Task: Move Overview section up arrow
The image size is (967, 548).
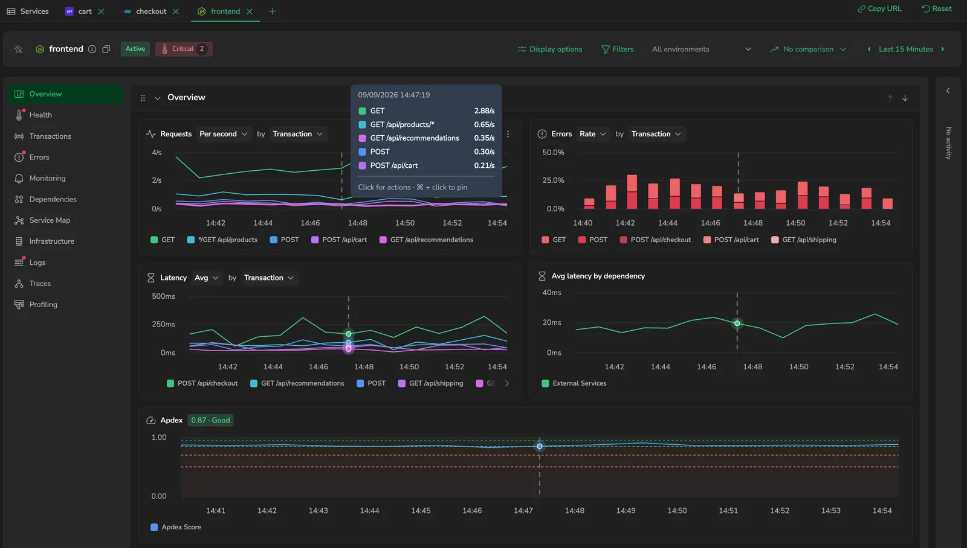Action: 890,98
